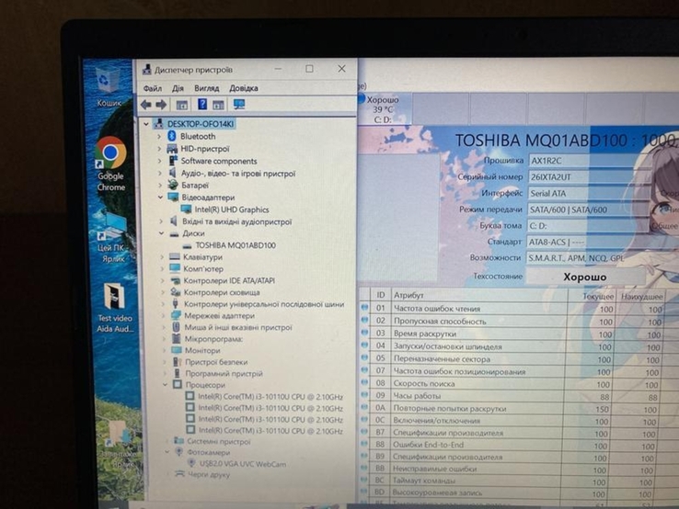Click the properties pane toolbar icon next to Help
Screen dimensions: 679x509
218,104
